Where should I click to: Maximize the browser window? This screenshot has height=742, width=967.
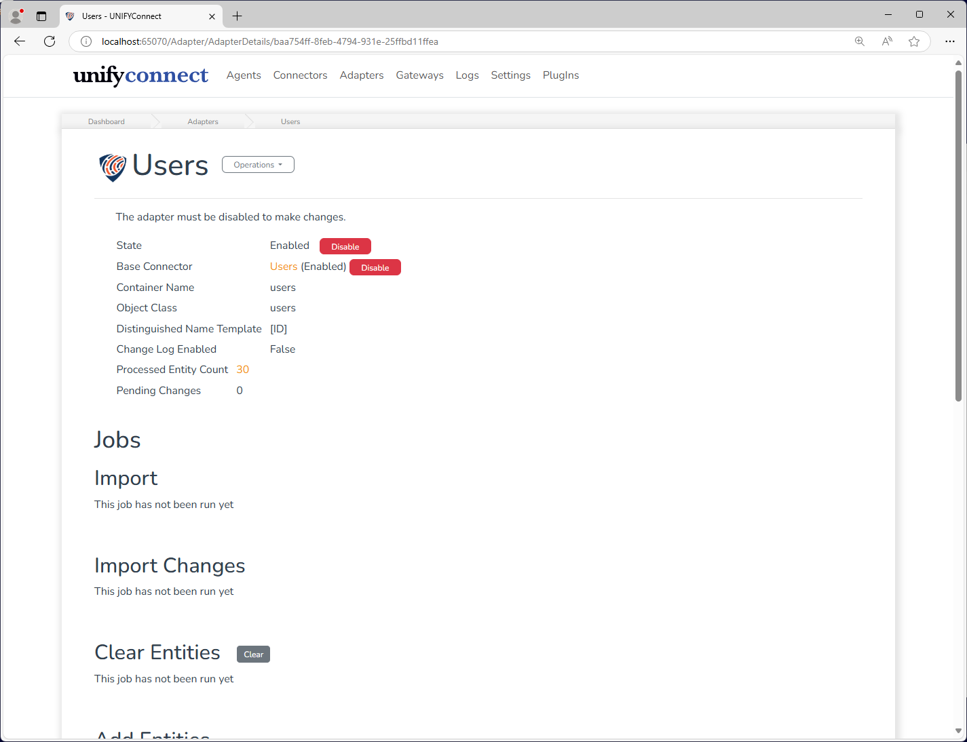tap(919, 14)
